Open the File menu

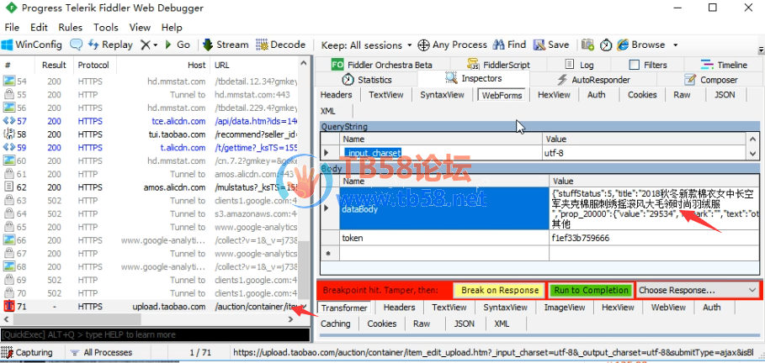pos(12,27)
